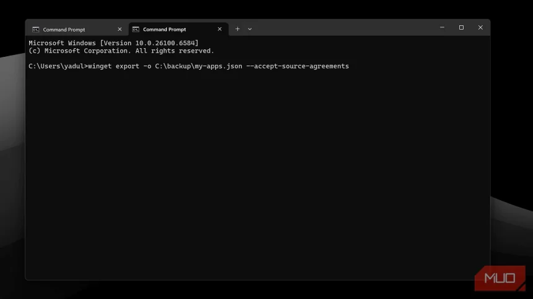Focus the blank terminal output area
Screen dimensions: 533x299
click(x=257, y=173)
